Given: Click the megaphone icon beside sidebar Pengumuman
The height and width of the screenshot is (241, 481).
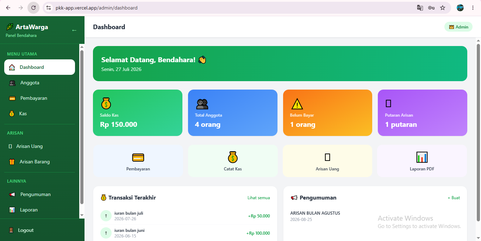Looking at the screenshot, I should [x=12, y=194].
